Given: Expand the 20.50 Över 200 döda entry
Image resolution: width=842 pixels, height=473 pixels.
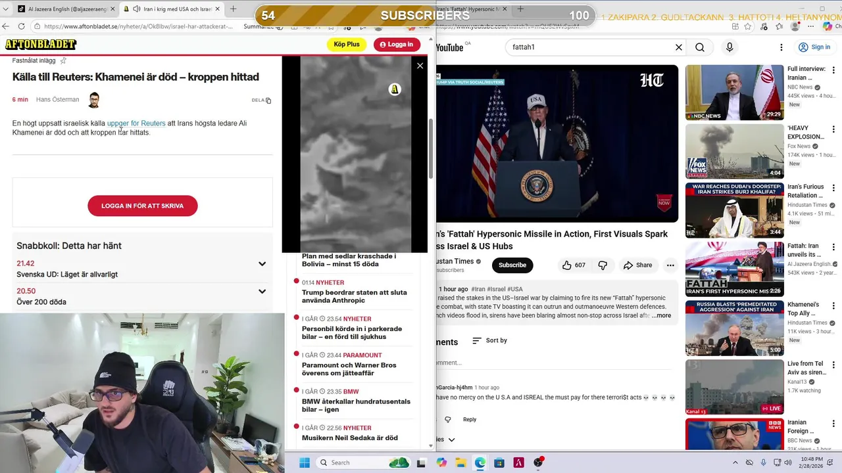Looking at the screenshot, I should 262,292.
